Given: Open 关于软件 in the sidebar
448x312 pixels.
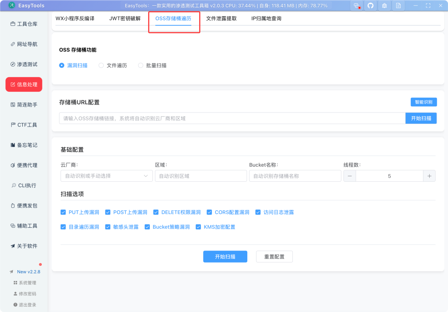Looking at the screenshot, I should pyautogui.click(x=24, y=246).
